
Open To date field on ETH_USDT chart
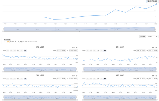[153, 50]
